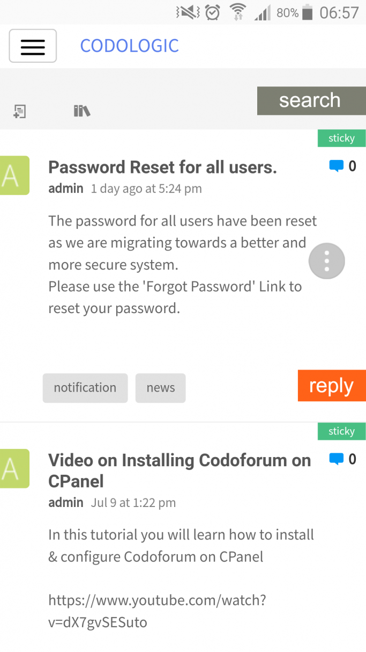Open three-dot options on Password Reset post
Screen dimensions: 366x652
click(x=327, y=261)
